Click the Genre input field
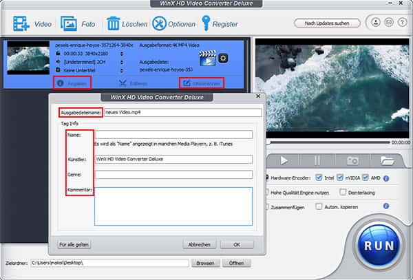The image size is (413, 280). coord(174,175)
